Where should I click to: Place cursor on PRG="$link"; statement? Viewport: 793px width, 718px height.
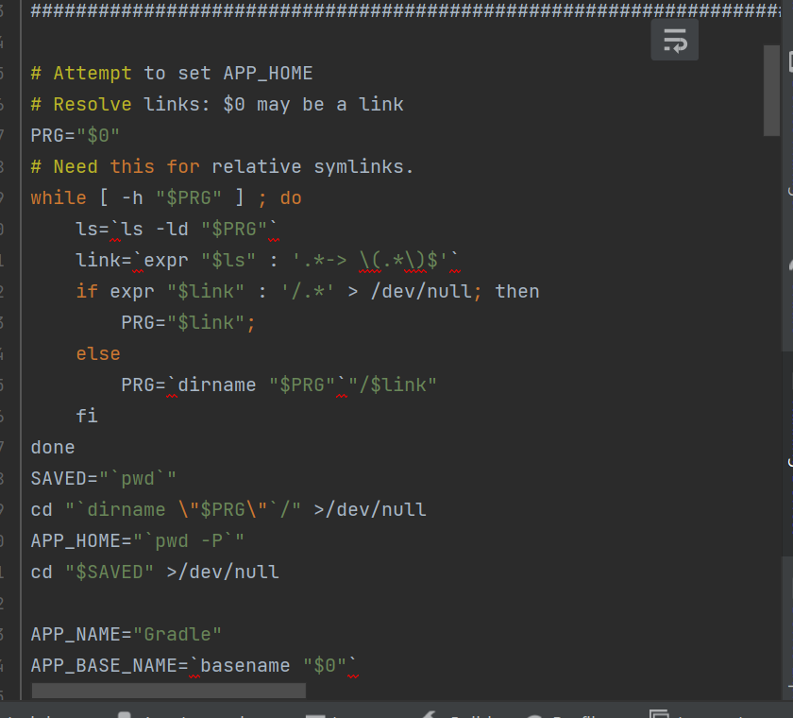[x=189, y=322]
